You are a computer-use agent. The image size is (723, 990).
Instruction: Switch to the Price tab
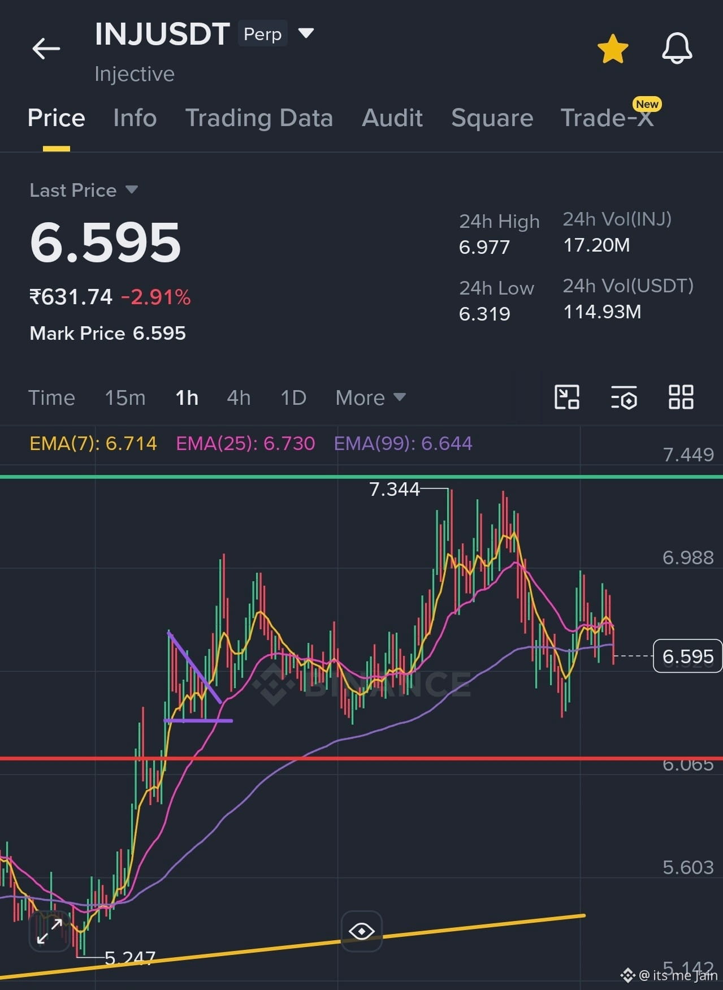(x=57, y=118)
